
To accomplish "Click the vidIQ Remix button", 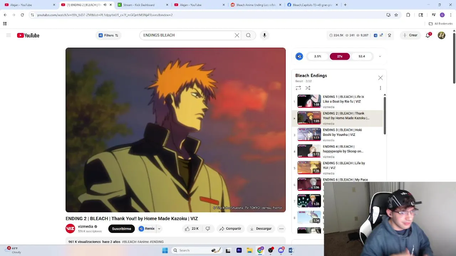I will [x=147, y=229].
